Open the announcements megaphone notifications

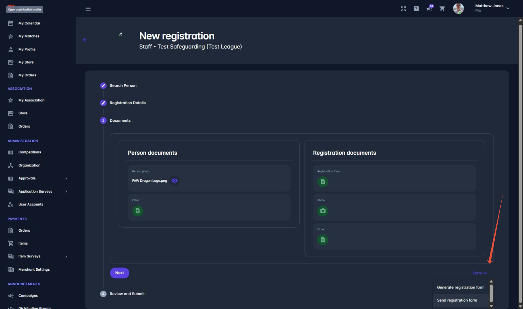[x=429, y=8]
